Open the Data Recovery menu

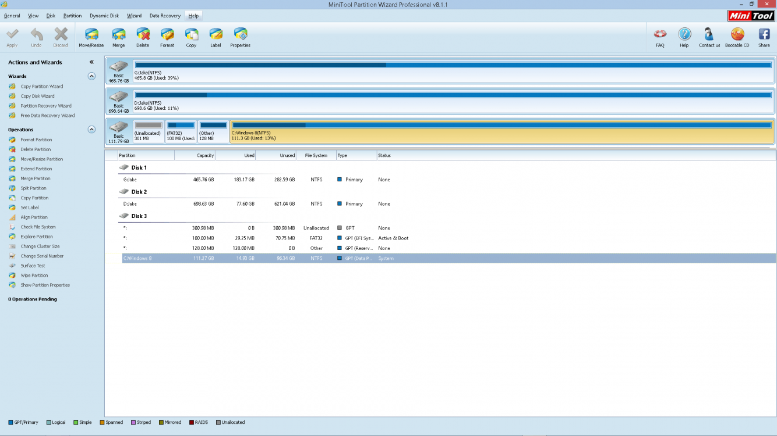[165, 16]
